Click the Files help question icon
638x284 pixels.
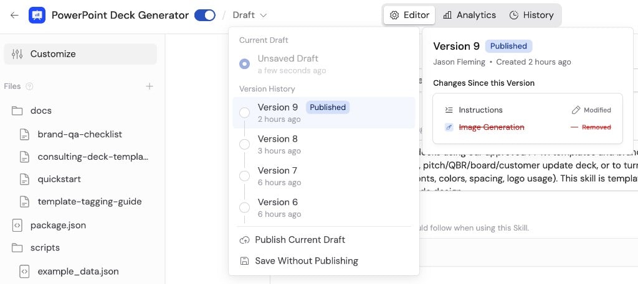29,86
